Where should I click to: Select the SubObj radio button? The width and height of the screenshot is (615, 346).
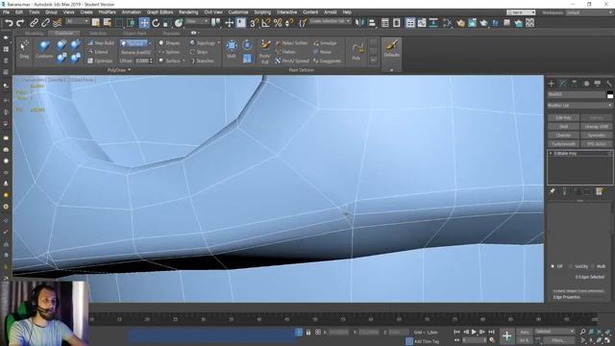tap(571, 266)
